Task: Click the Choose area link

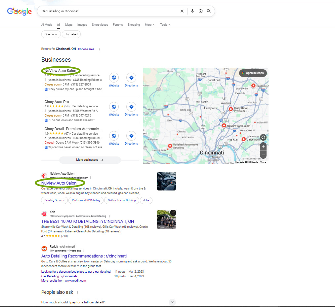Action: 86,49
